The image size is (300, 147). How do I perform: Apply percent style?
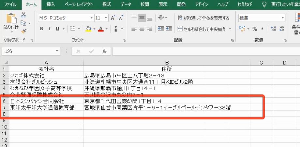click(255, 29)
